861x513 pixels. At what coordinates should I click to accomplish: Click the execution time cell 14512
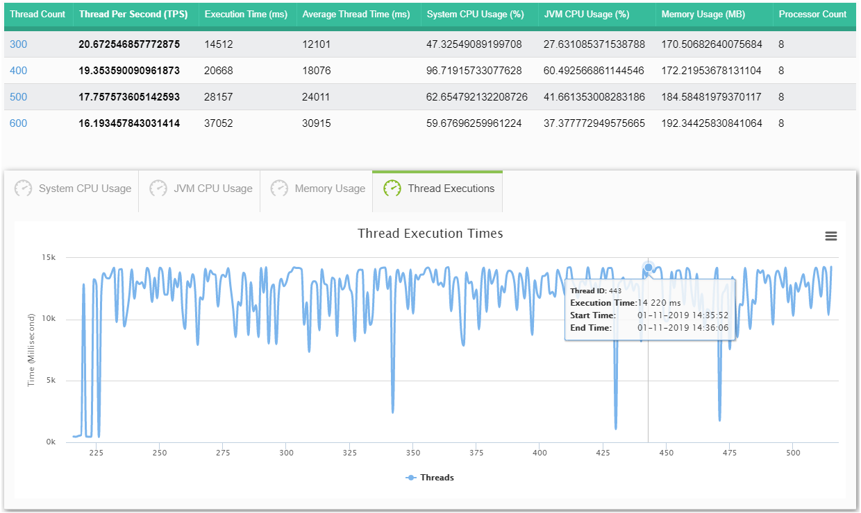click(x=219, y=44)
